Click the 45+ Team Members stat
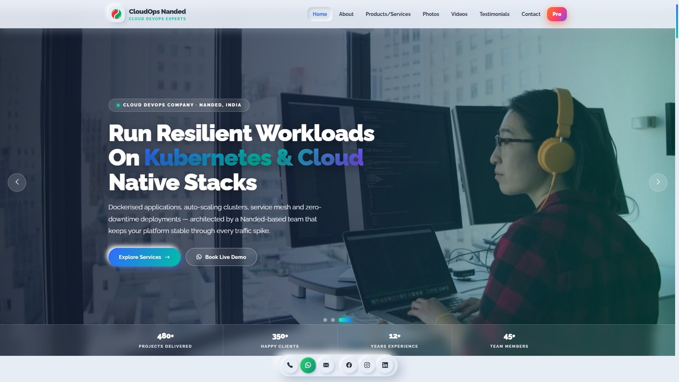This screenshot has height=382, width=679. pos(509,340)
